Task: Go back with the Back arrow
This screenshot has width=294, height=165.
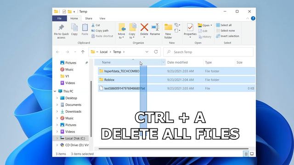Action: (57, 52)
